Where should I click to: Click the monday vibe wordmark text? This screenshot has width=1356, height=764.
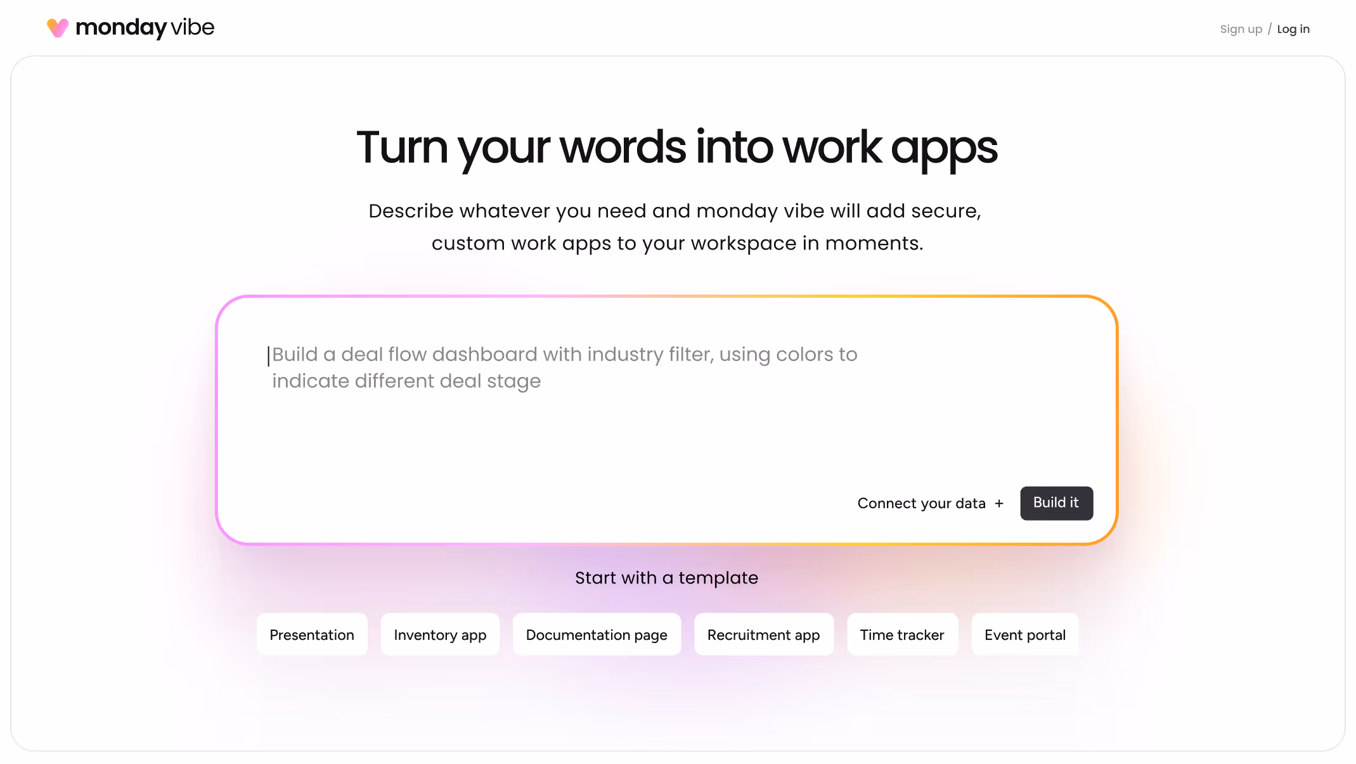pyautogui.click(x=145, y=28)
